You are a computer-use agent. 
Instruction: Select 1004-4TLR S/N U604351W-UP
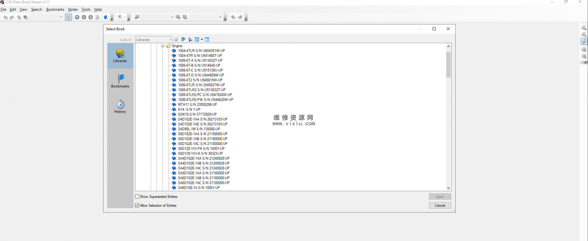coord(201,51)
